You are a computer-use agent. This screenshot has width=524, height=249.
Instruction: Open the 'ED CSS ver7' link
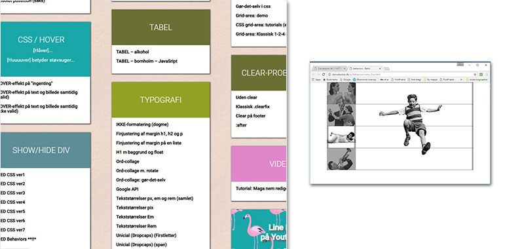(x=12, y=230)
